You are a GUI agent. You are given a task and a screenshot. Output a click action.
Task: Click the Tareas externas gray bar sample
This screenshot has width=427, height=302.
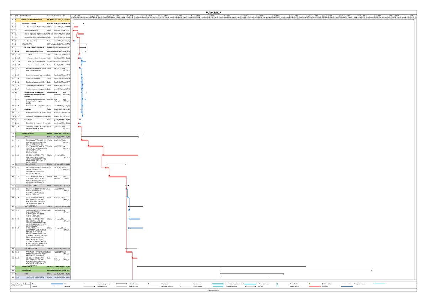(x=121, y=286)
